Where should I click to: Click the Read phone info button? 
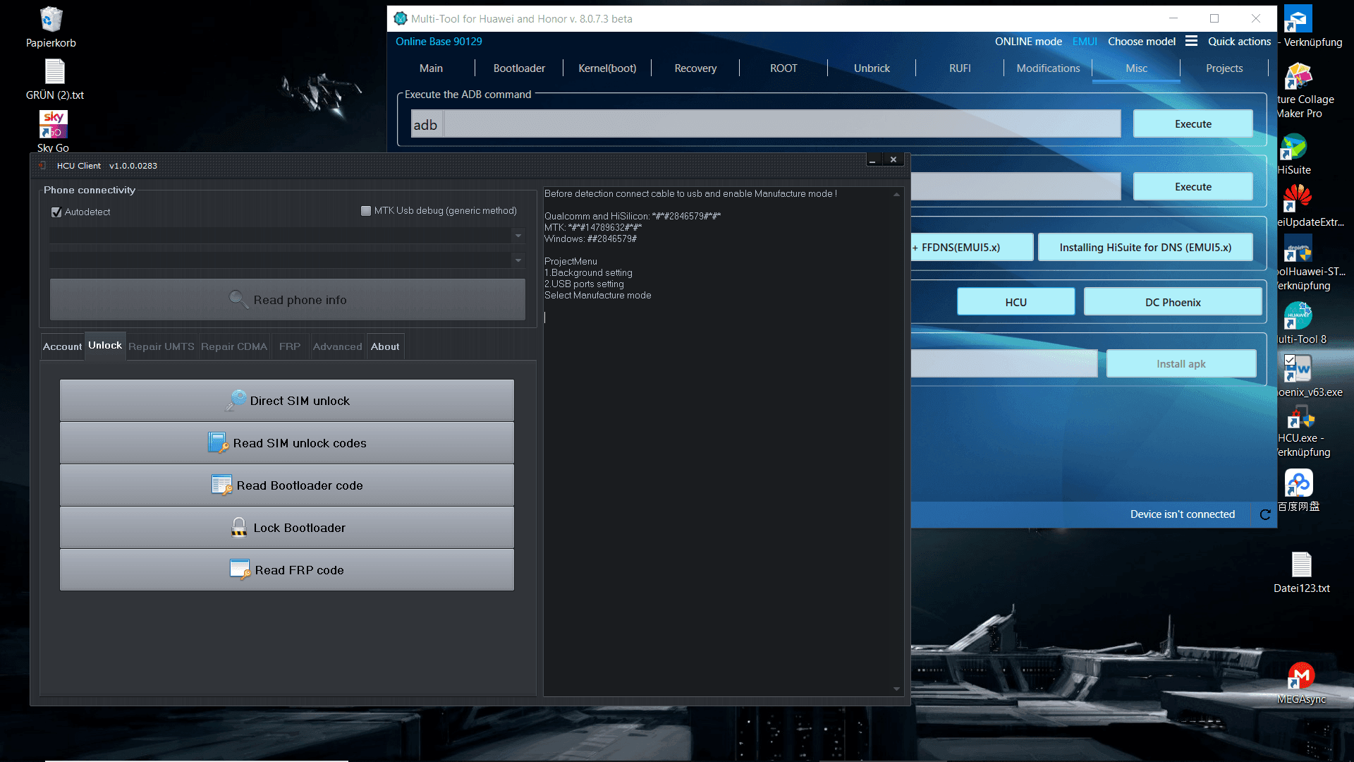click(x=288, y=300)
